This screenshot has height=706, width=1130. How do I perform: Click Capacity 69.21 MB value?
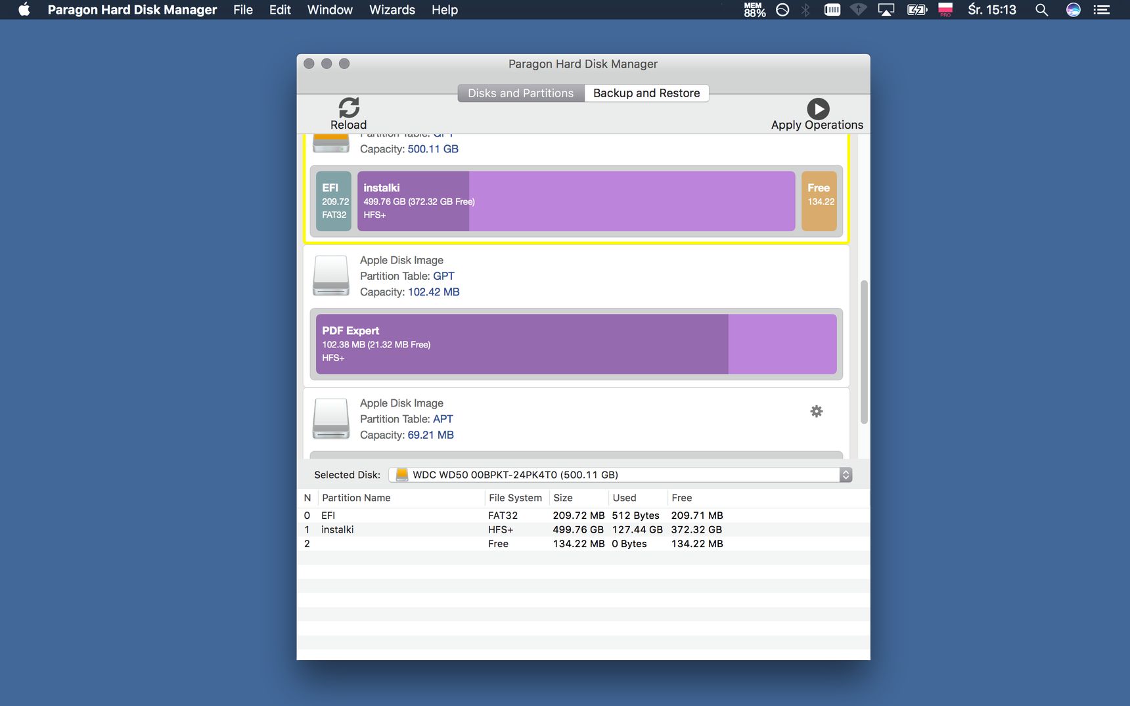(430, 435)
